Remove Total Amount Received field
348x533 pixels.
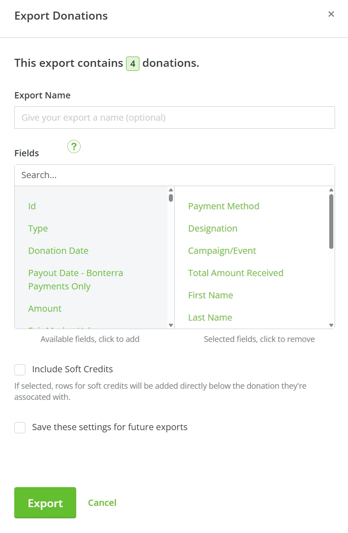click(x=236, y=273)
